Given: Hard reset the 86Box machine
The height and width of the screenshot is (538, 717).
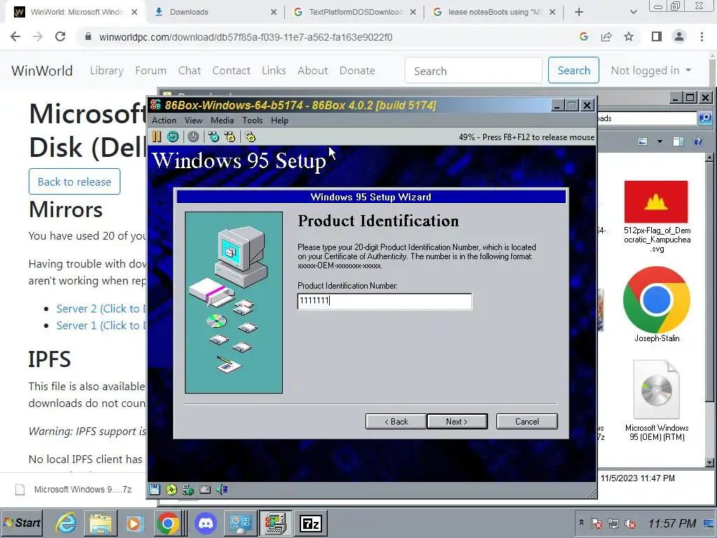Looking at the screenshot, I should tap(173, 137).
